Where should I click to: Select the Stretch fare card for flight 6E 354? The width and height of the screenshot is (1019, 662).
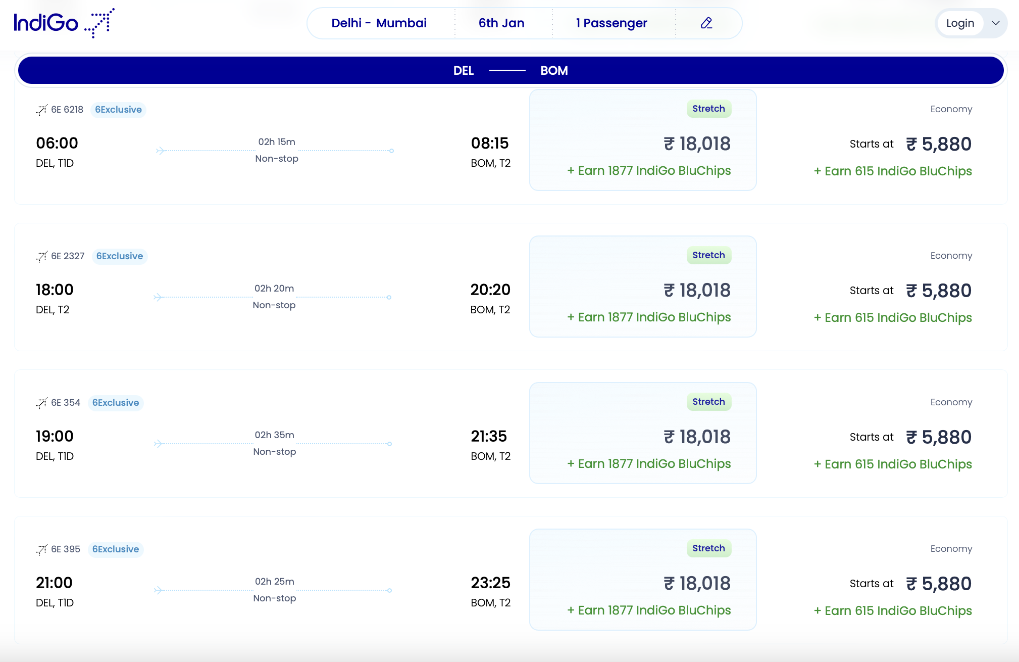(642, 433)
